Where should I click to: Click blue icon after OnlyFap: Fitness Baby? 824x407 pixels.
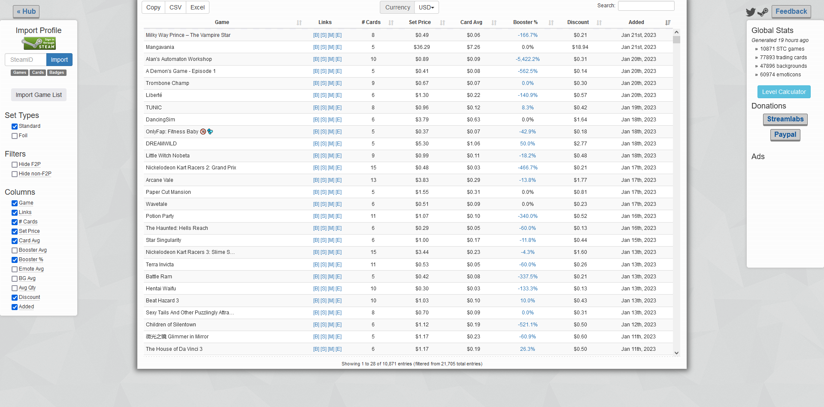pyautogui.click(x=210, y=132)
